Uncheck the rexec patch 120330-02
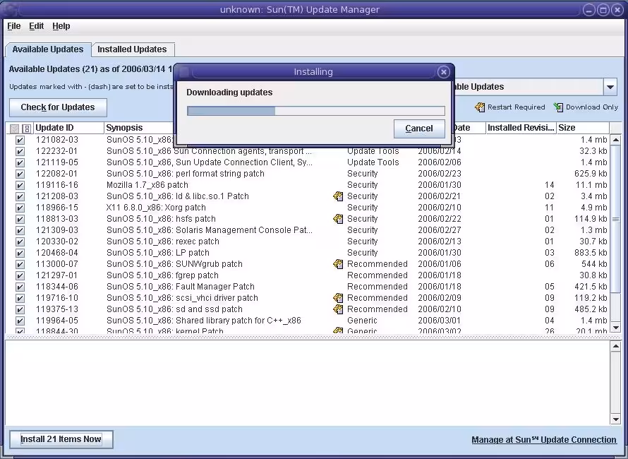 (x=20, y=242)
